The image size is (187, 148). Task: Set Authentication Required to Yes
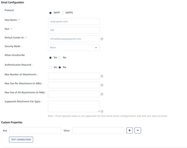(x=51, y=67)
